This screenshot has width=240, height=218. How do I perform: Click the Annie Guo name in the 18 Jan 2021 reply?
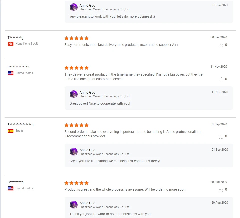pyautogui.click(x=87, y=5)
